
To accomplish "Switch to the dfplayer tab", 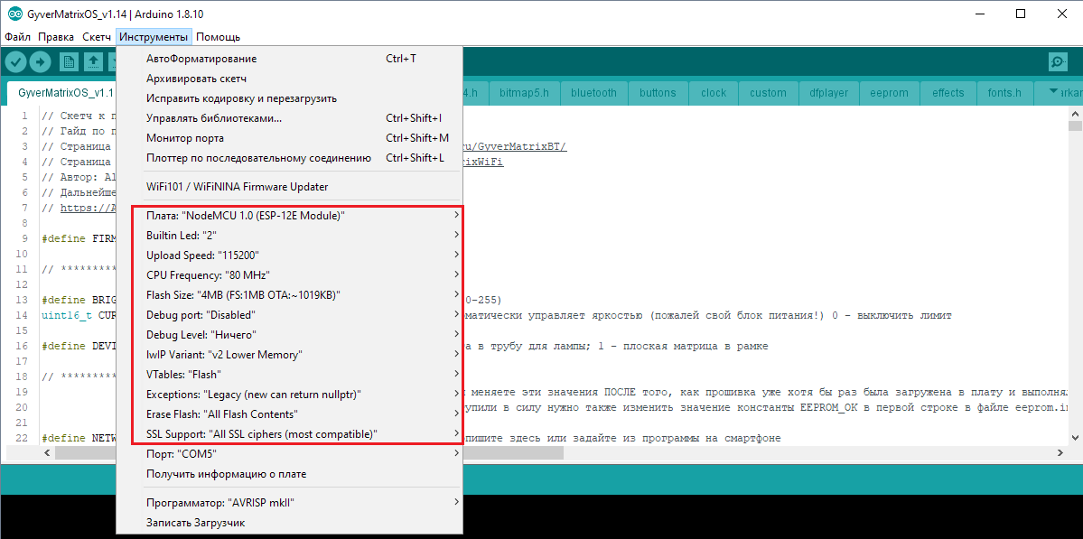I will click(x=829, y=92).
